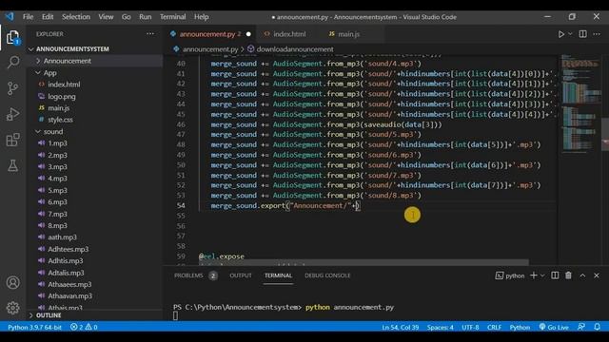This screenshot has width=609, height=342.
Task: Open index.html in the explorer tree
Action: coord(64,85)
